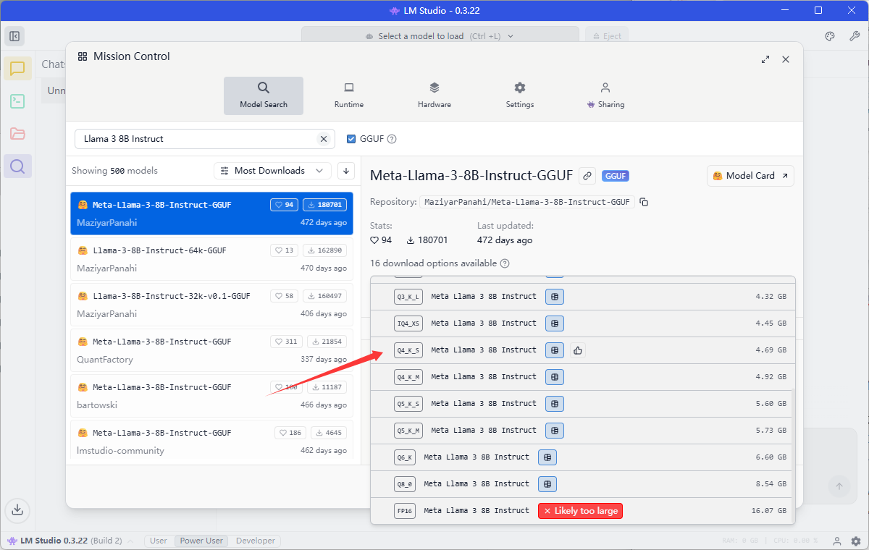Image resolution: width=869 pixels, height=550 pixels.
Task: Click the Eject button
Action: pos(607,36)
